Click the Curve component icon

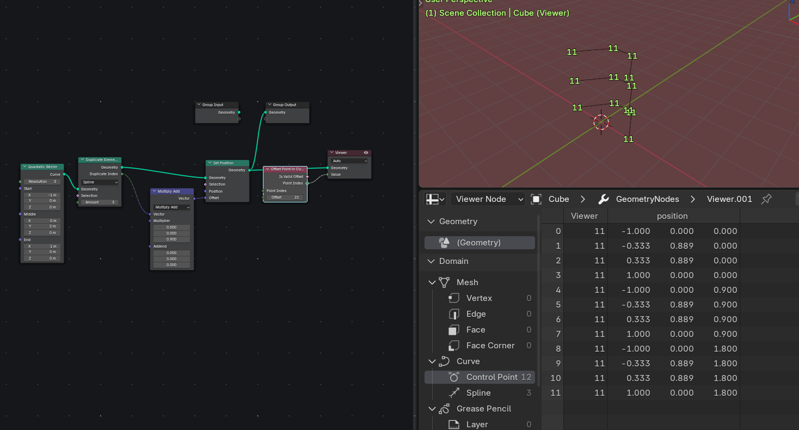pyautogui.click(x=444, y=361)
